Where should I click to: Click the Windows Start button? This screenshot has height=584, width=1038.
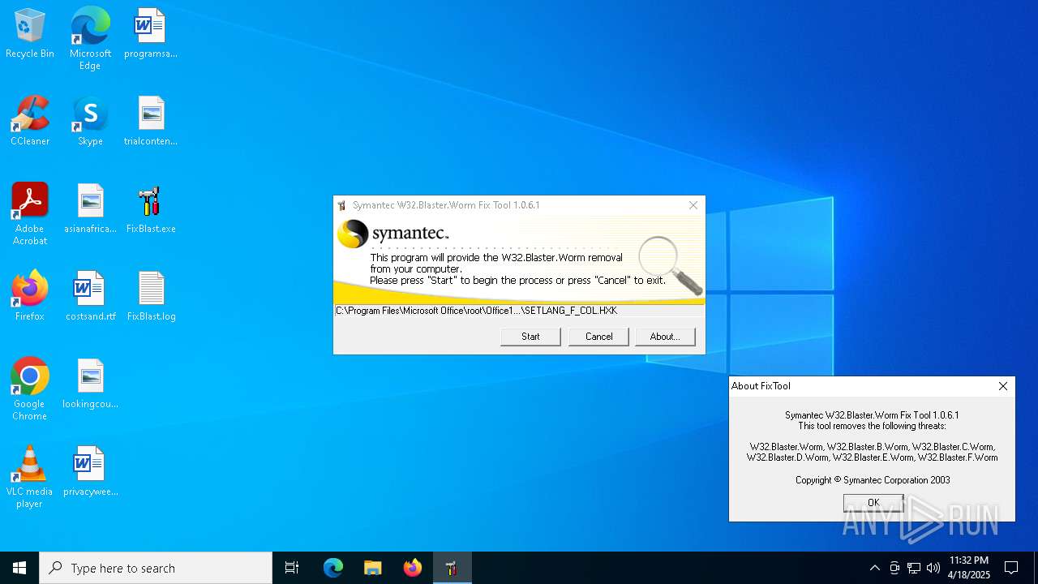(x=19, y=568)
